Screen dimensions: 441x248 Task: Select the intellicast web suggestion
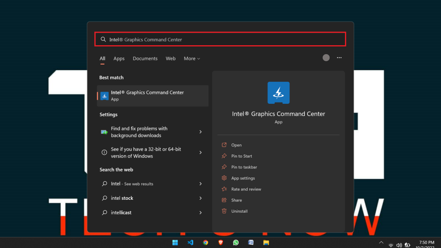click(153, 213)
